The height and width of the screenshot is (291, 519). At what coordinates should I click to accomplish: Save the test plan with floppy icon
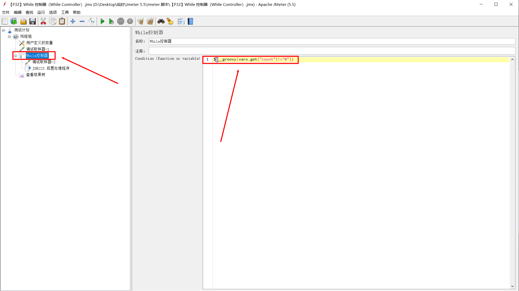pyautogui.click(x=32, y=21)
